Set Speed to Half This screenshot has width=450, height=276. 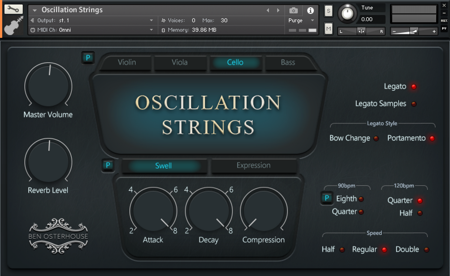(x=342, y=249)
